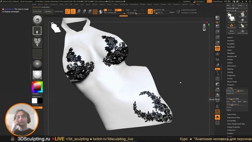Toggle Edit mode button

pyautogui.click(x=67, y=11)
